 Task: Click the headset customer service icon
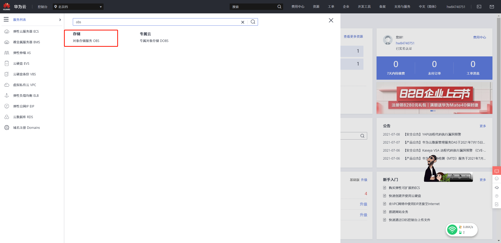pos(497,188)
